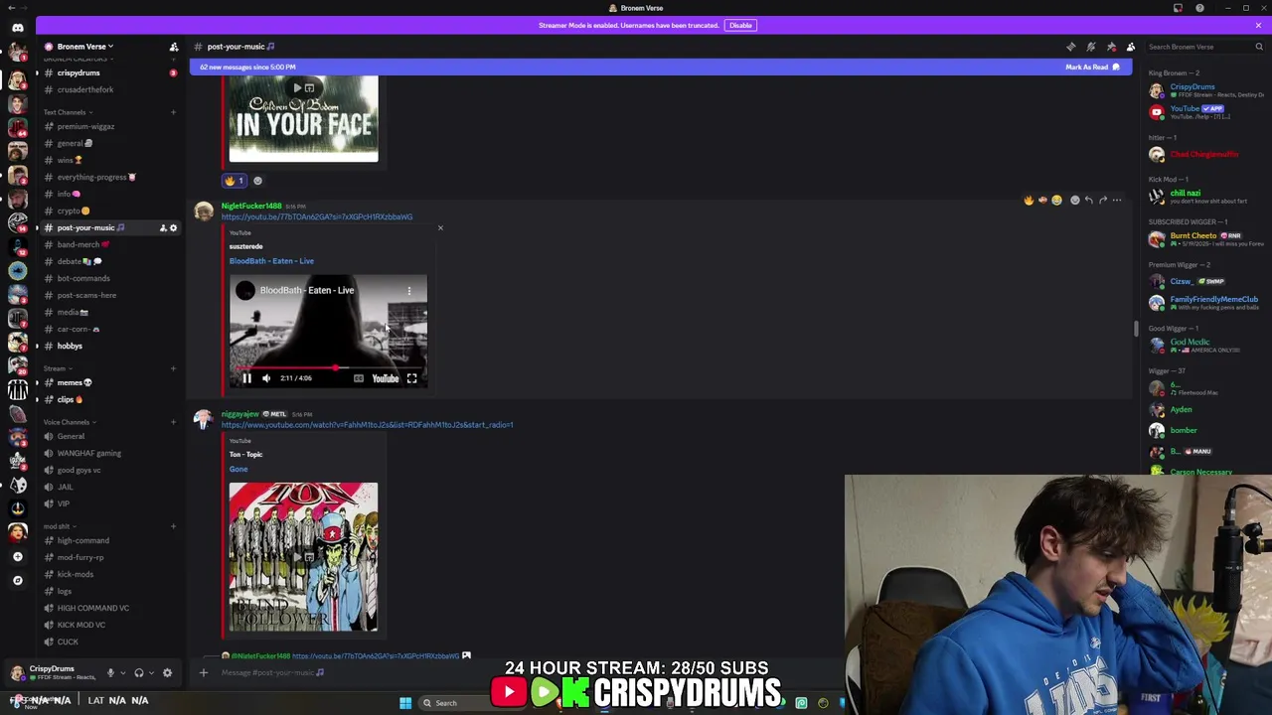Open the Threads icon in channel header
Viewport: 1272px width, 715px height.
coord(1070,47)
